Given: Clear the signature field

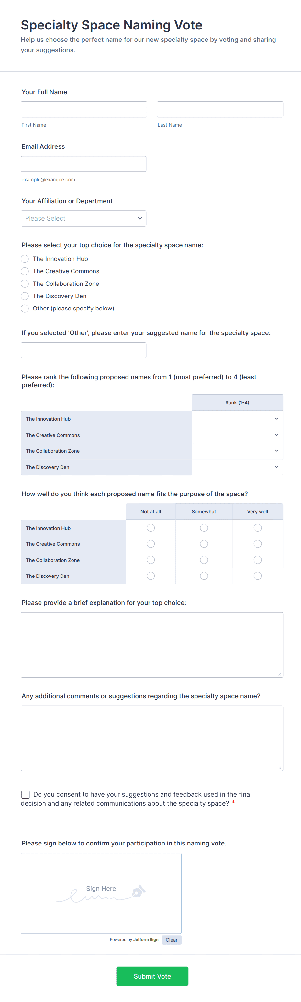Looking at the screenshot, I should point(171,939).
